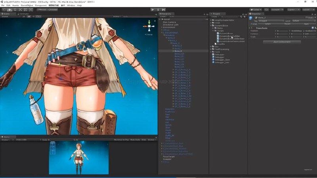Image resolution: width=317 pixels, height=178 pixels.
Task: Click the Step frame button
Action: [x=164, y=9]
